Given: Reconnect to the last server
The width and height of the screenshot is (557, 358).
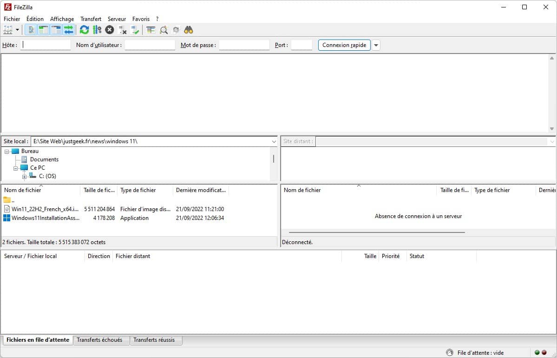Looking at the screenshot, I should (x=135, y=30).
